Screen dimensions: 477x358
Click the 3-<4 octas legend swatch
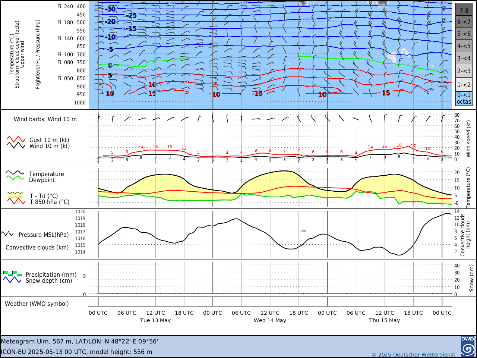(x=464, y=59)
